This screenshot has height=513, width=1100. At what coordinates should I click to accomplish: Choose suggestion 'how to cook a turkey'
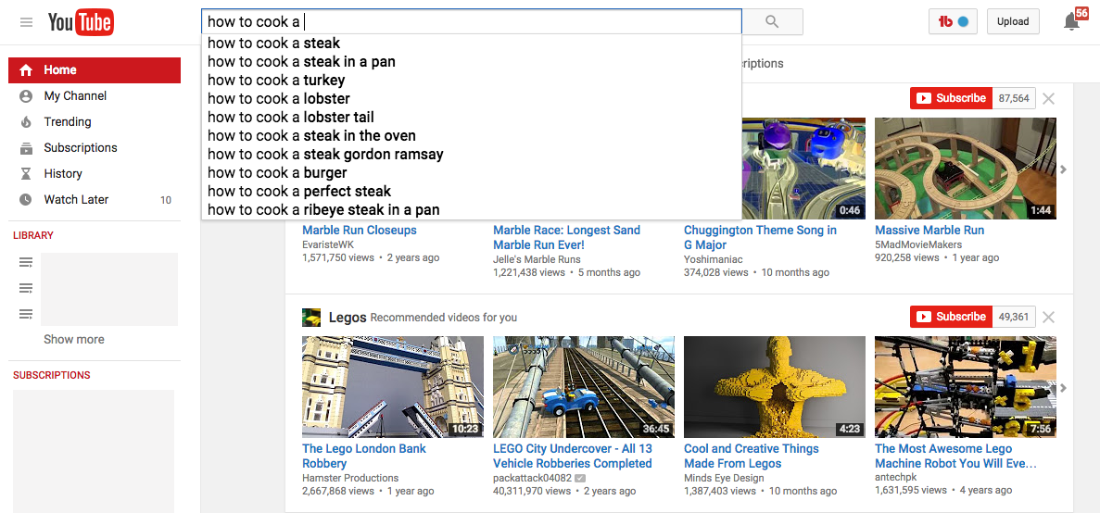click(472, 80)
